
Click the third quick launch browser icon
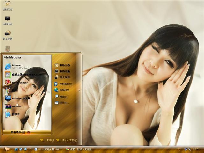coord(25,149)
